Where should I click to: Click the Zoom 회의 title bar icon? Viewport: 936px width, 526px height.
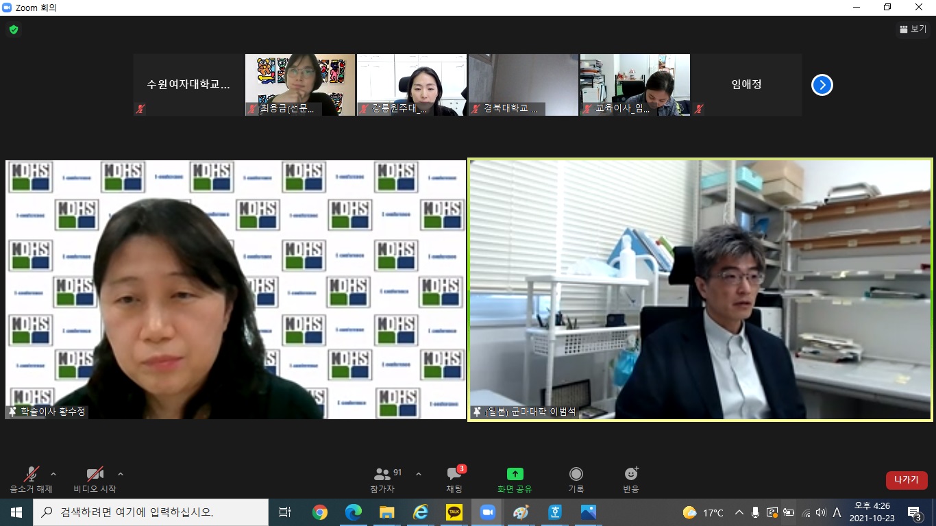pyautogui.click(x=8, y=8)
